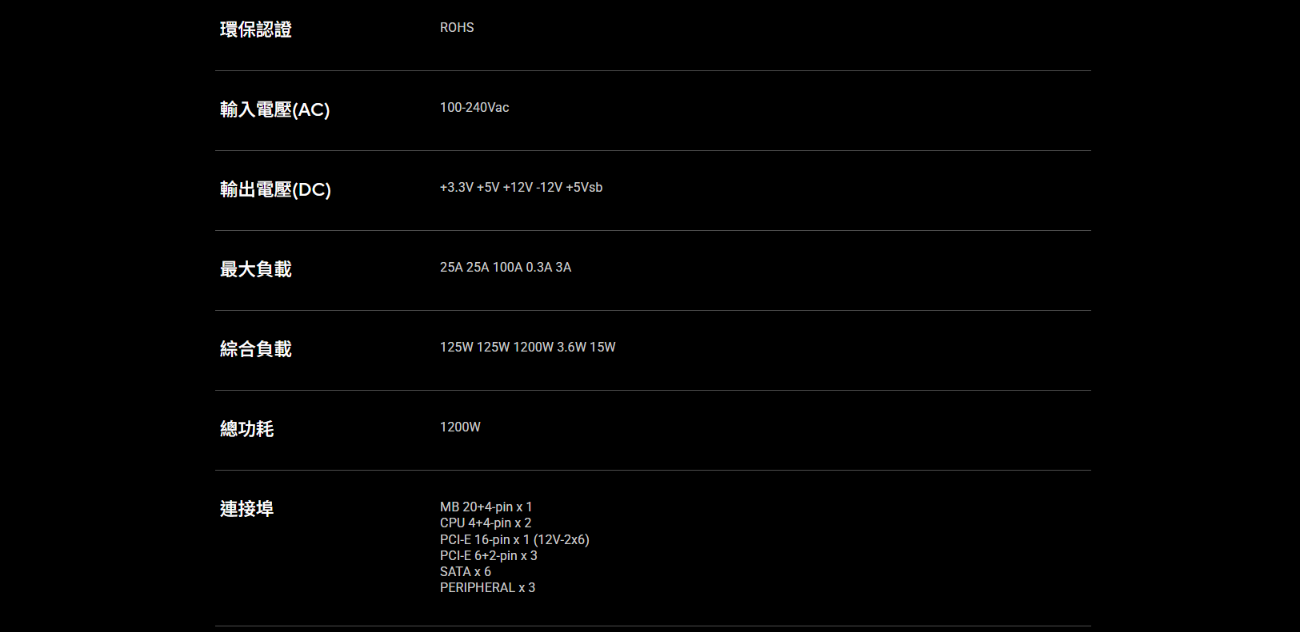Click the PCI-E 16-pin x 1 (12V-2x6) line
The height and width of the screenshot is (632, 1300).
click(x=514, y=539)
